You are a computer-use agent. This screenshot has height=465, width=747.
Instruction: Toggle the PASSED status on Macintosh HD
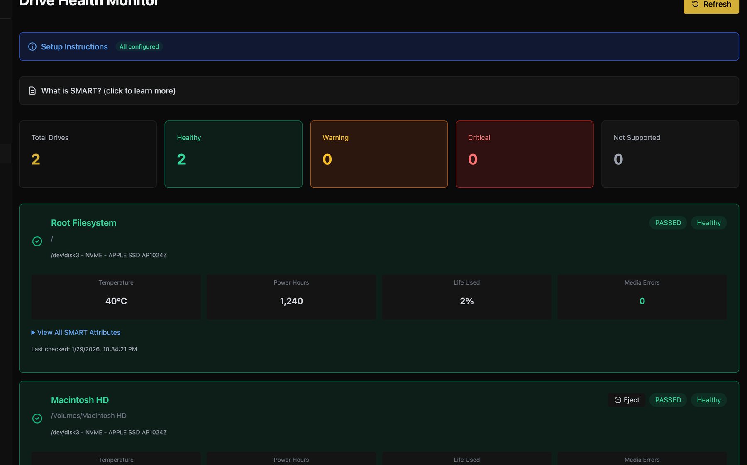(x=668, y=400)
